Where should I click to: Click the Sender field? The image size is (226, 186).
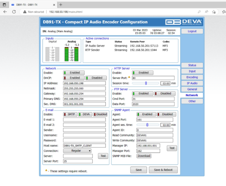tap(84, 130)
